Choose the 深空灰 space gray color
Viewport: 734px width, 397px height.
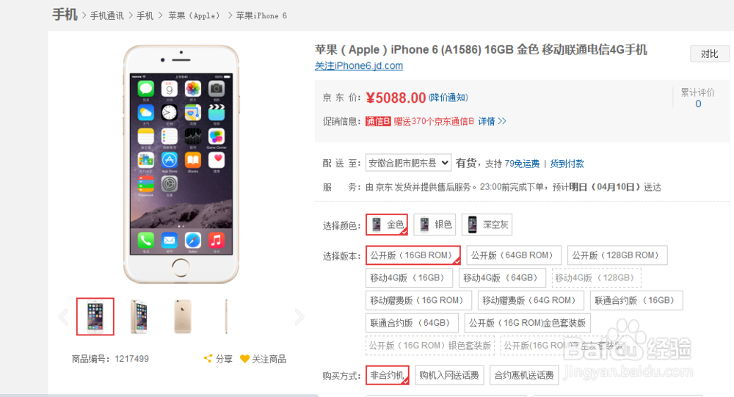(x=487, y=225)
